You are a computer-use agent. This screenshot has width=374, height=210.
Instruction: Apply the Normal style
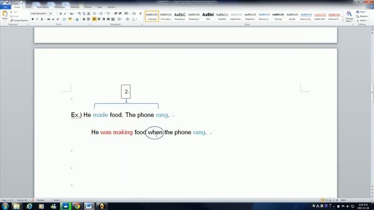152,16
